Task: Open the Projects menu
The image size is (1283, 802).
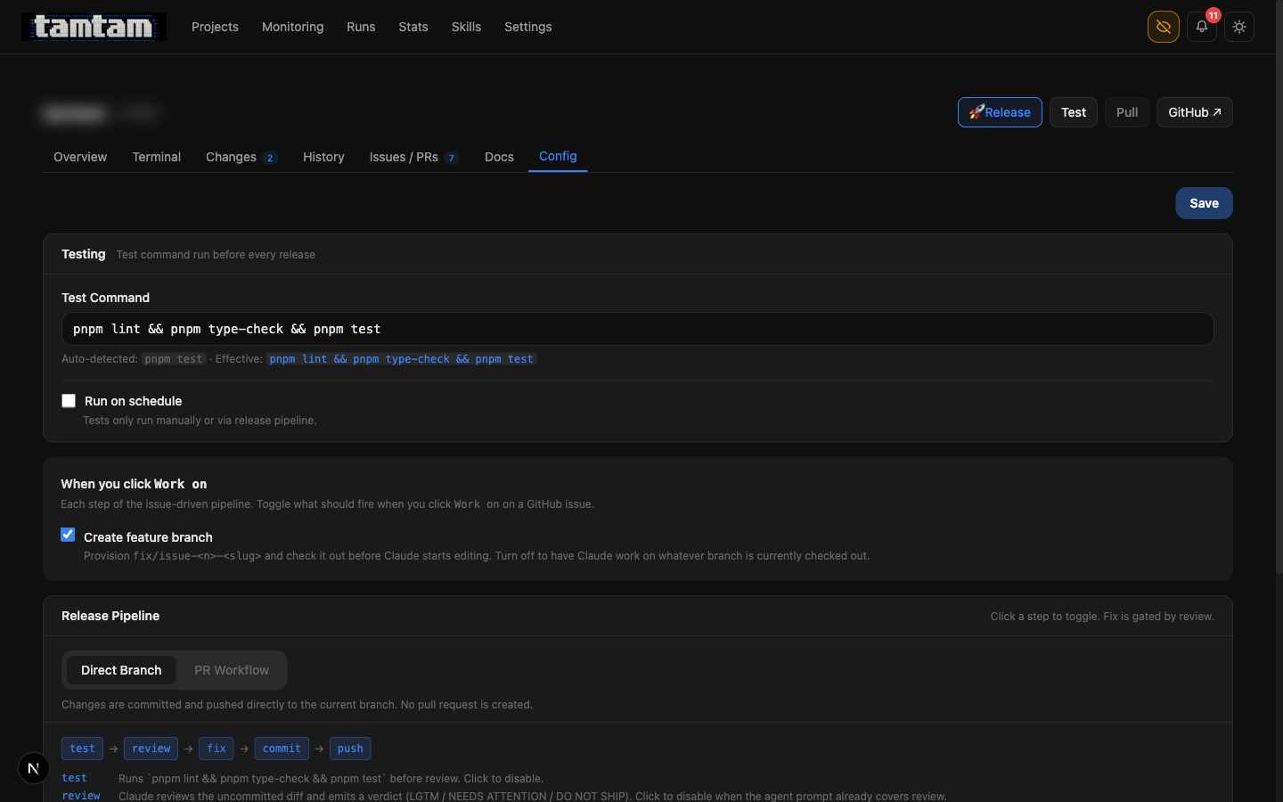Action: (215, 27)
